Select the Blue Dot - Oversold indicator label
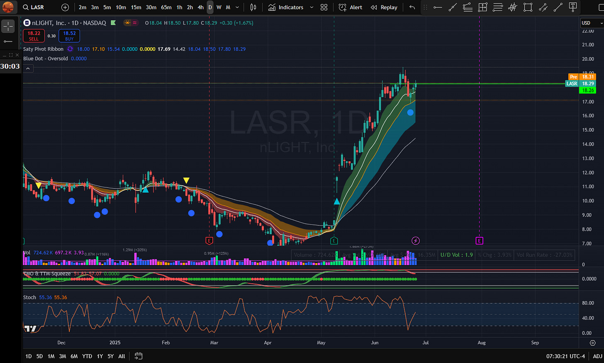604x363 pixels. coord(45,58)
